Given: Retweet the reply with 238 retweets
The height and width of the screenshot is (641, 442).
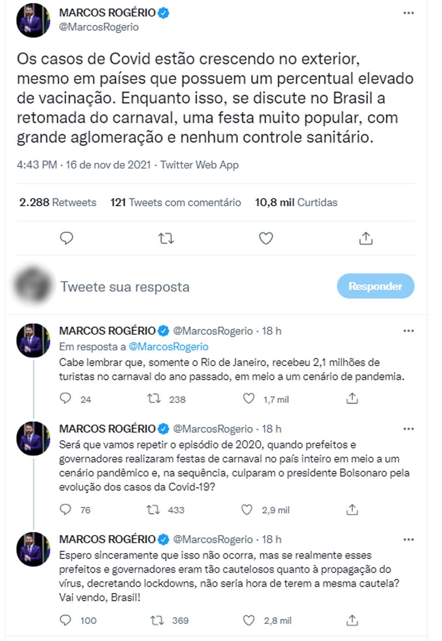Looking at the screenshot, I should [154, 399].
